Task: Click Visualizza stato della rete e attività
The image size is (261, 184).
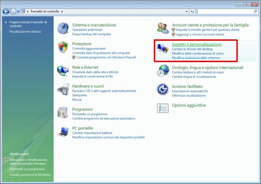Action: [x=95, y=72]
